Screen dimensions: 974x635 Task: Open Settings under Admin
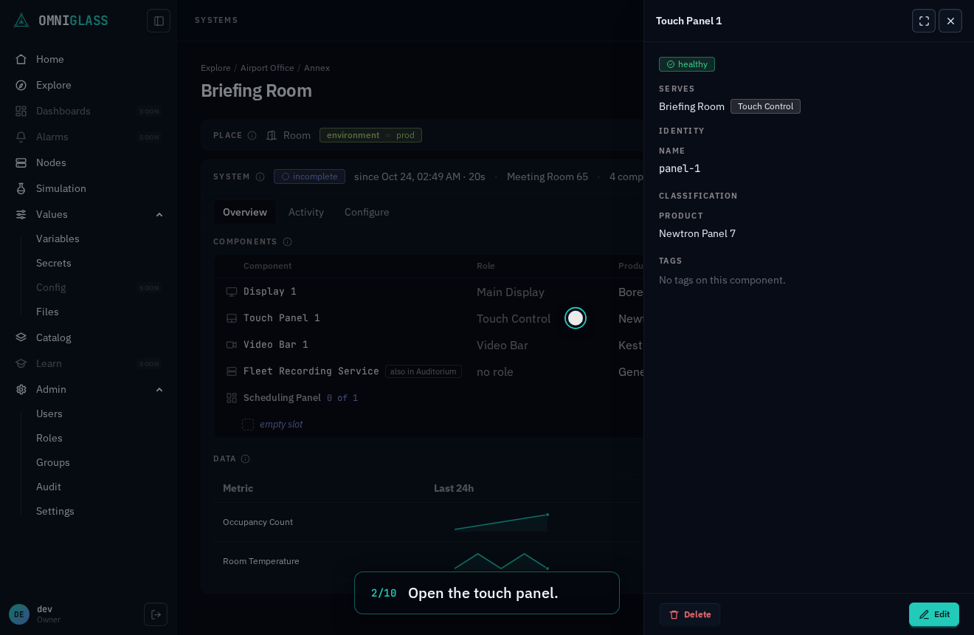click(55, 511)
